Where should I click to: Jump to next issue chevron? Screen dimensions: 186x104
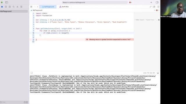pos(159,10)
